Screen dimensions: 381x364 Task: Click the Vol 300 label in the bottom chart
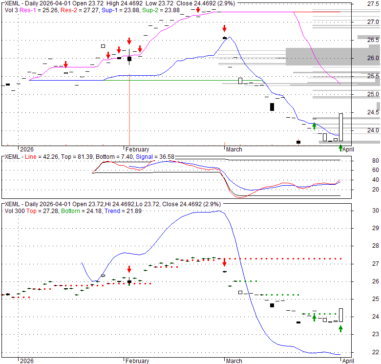click(x=13, y=211)
